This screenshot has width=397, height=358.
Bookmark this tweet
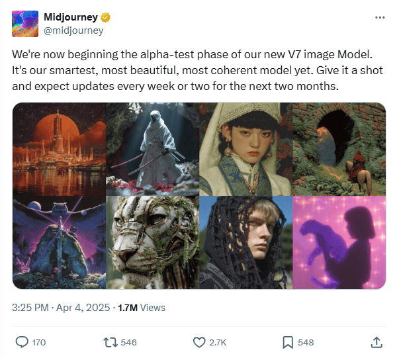tap(288, 342)
